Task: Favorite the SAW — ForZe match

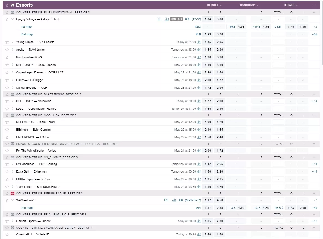Action: (7, 200)
